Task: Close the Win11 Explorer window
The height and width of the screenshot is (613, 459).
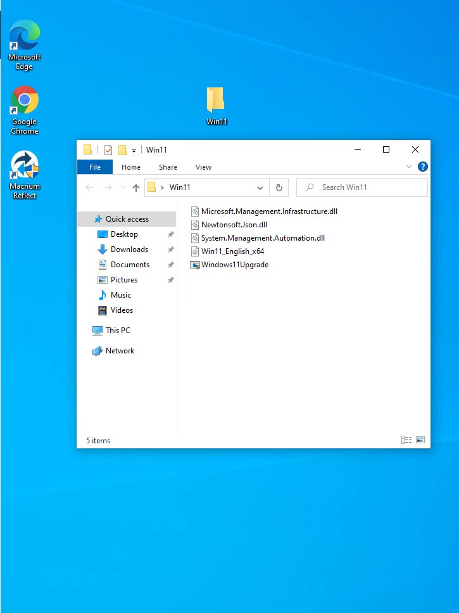Action: (415, 149)
